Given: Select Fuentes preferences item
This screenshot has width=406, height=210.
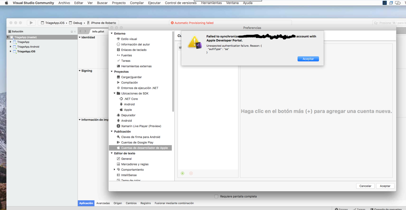Looking at the screenshot, I should pyautogui.click(x=126, y=55).
